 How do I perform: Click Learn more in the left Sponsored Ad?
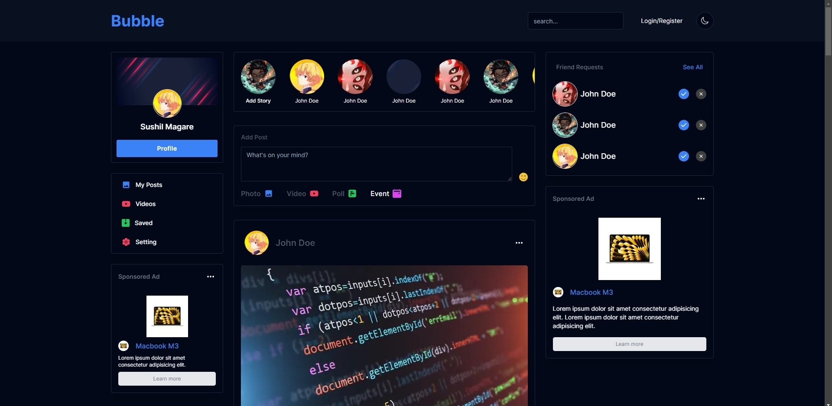tap(167, 379)
